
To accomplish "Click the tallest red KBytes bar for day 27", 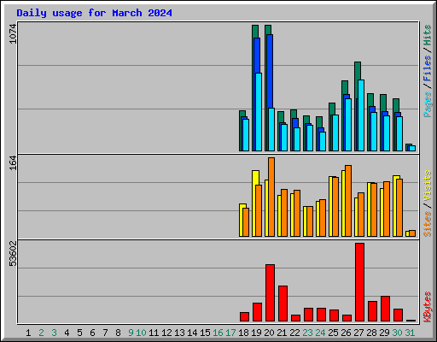I will 359,282.
